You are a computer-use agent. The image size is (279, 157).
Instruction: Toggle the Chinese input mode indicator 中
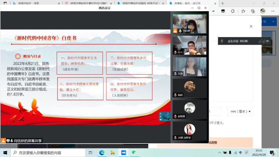(240, 153)
